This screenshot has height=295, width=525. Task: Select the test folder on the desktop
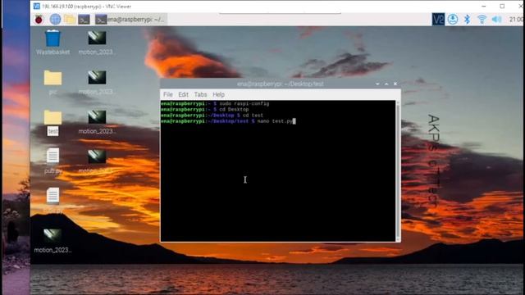point(52,122)
